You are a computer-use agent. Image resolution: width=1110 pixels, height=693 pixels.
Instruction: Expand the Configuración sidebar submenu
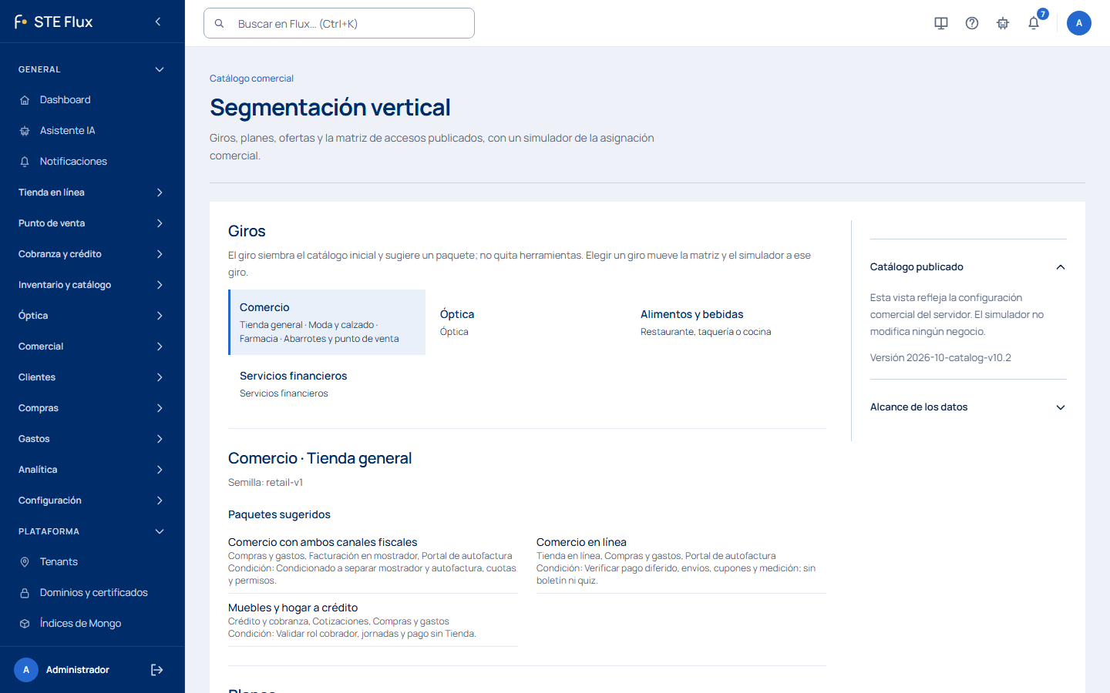[x=92, y=500]
